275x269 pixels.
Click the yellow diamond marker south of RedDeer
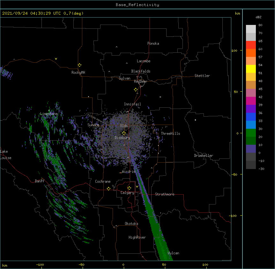(136, 90)
